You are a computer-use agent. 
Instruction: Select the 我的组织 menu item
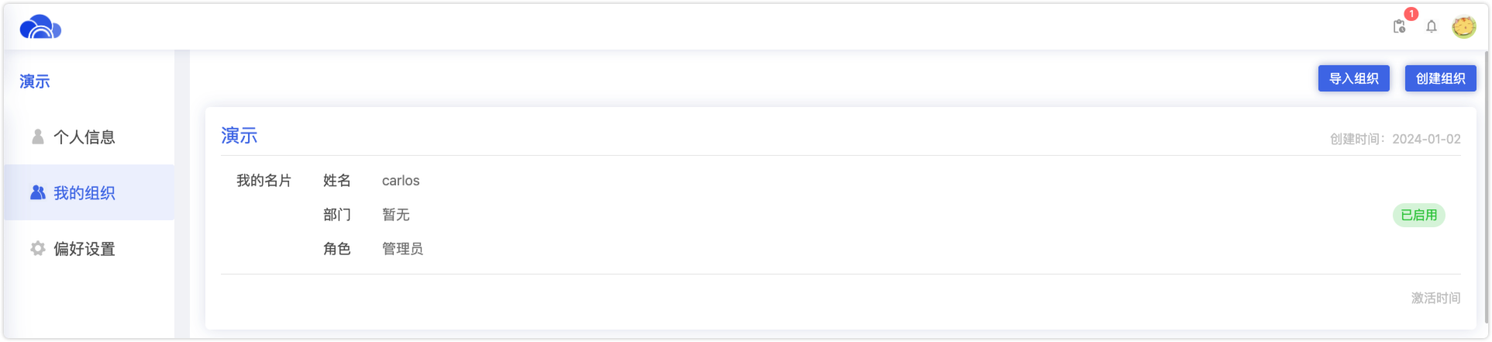coord(89,192)
